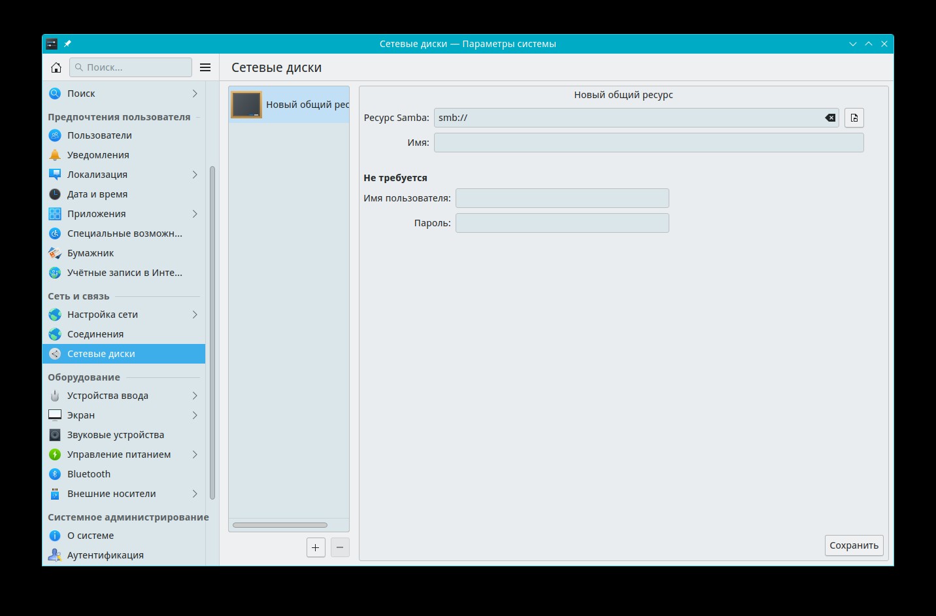Select Новый общий ресурс share in list
The width and height of the screenshot is (936, 616).
point(289,105)
